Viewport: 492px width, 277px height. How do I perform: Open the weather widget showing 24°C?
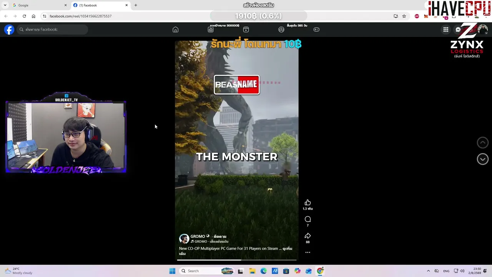click(x=18, y=271)
